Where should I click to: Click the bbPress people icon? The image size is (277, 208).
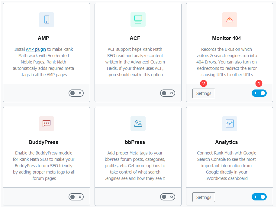(x=138, y=123)
